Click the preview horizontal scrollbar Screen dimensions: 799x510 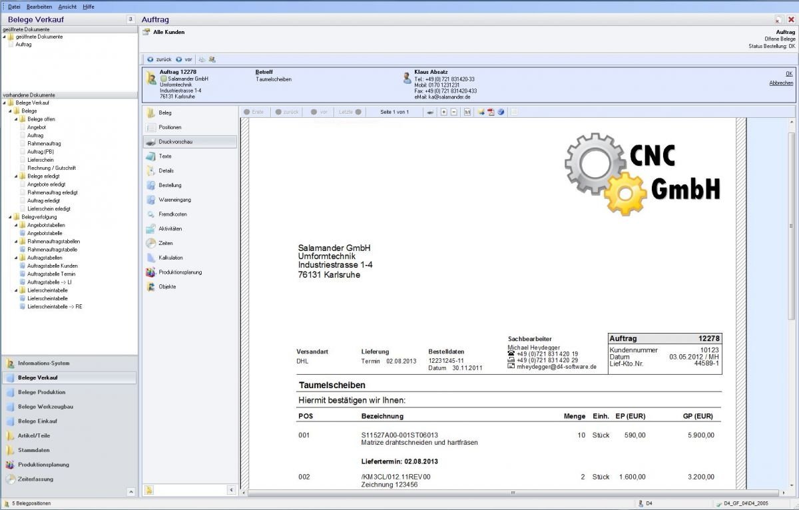[x=513, y=493]
